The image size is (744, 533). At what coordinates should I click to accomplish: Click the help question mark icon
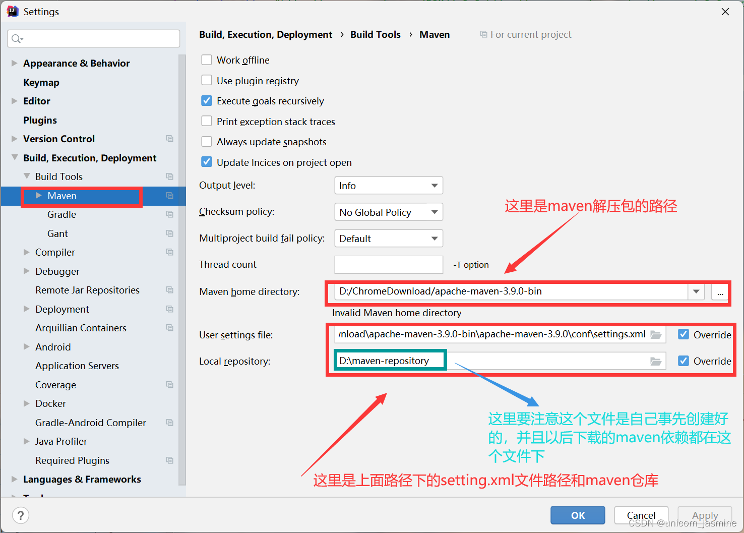point(20,515)
